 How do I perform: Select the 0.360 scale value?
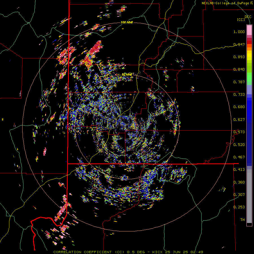239,182
